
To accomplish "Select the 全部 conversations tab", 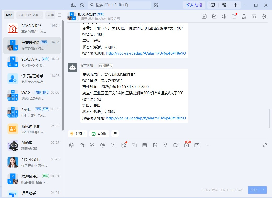I will click(x=9, y=15).
